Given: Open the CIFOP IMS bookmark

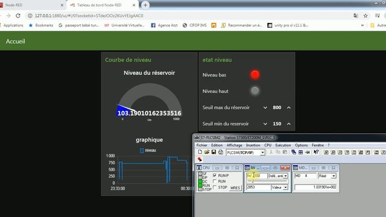Looking at the screenshot, I should [195, 25].
